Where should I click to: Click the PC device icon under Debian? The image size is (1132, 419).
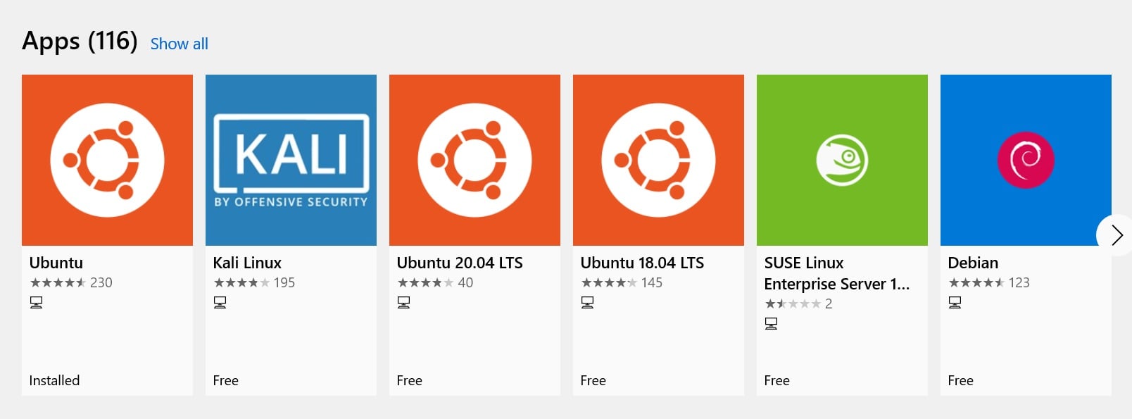pyautogui.click(x=955, y=302)
